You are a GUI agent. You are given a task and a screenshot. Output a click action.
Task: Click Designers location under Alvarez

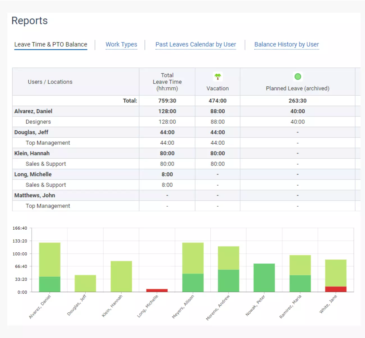pos(38,122)
